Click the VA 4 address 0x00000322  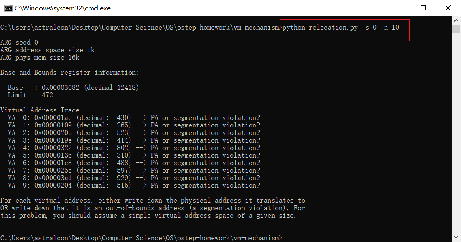click(53, 148)
